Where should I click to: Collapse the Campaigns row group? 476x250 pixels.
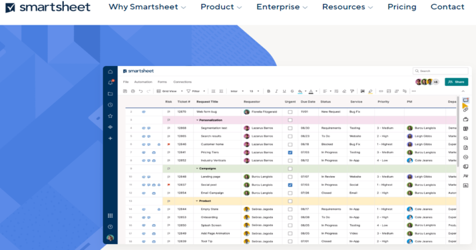[197, 169]
